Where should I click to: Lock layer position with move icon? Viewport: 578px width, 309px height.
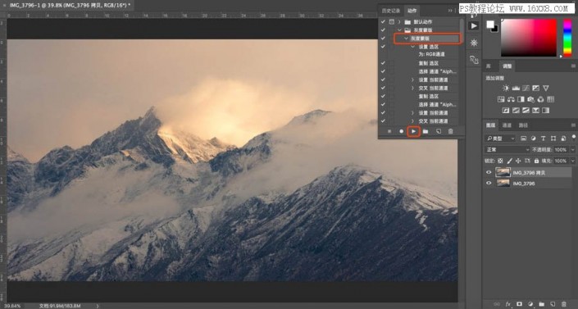(518, 161)
